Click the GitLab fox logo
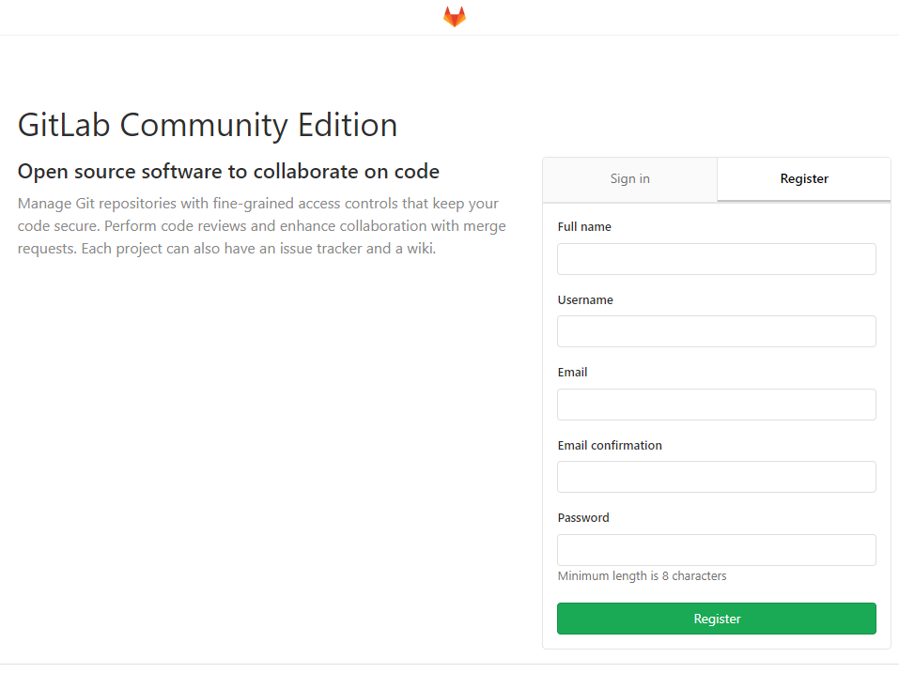Viewport: 899px width, 673px height. click(455, 17)
